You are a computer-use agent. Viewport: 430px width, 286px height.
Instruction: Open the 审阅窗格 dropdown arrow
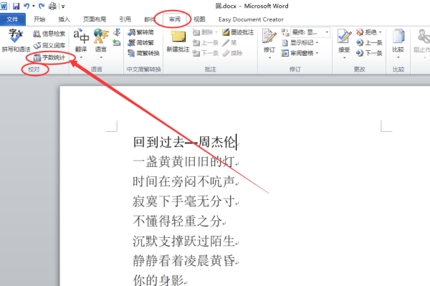(317, 53)
